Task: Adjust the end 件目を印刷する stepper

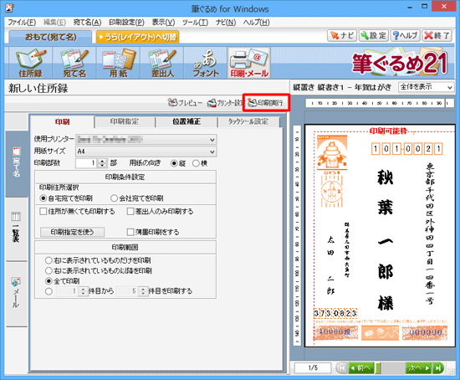Action: [143, 291]
